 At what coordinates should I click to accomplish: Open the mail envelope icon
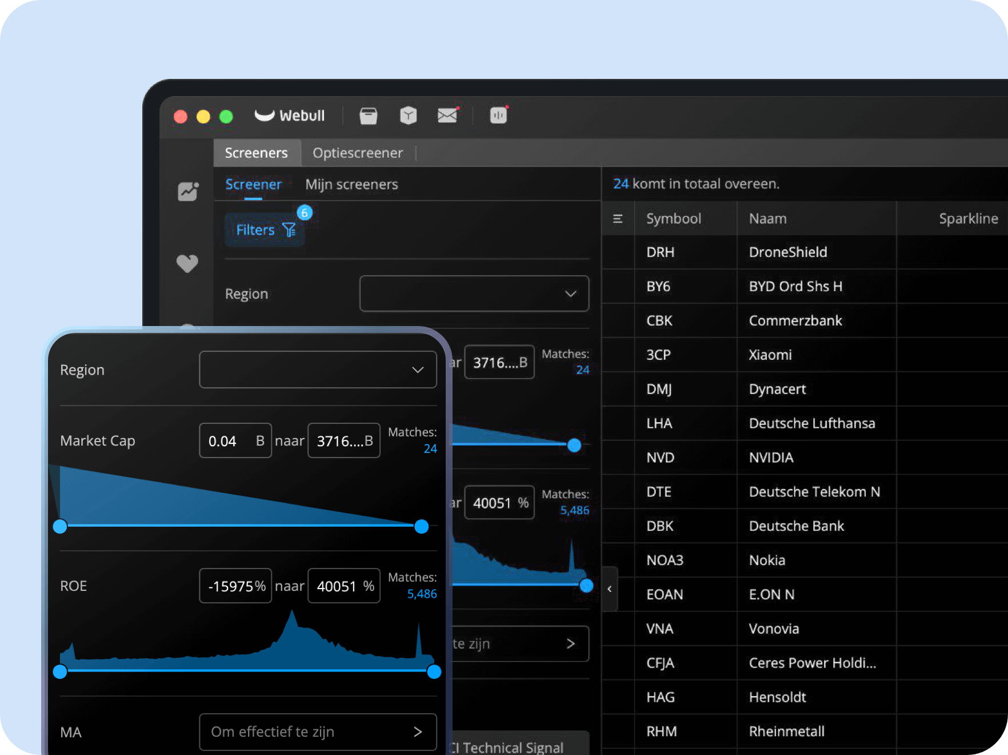[x=447, y=116]
